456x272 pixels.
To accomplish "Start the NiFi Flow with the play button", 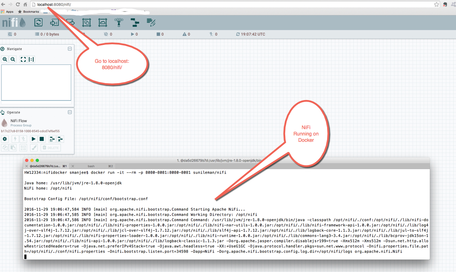I will pos(33,139).
